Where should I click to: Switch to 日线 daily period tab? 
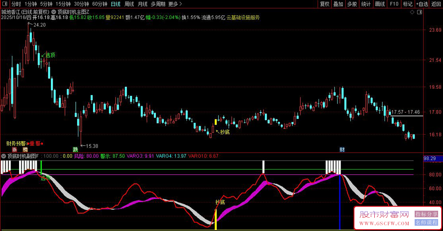pos(115,4)
